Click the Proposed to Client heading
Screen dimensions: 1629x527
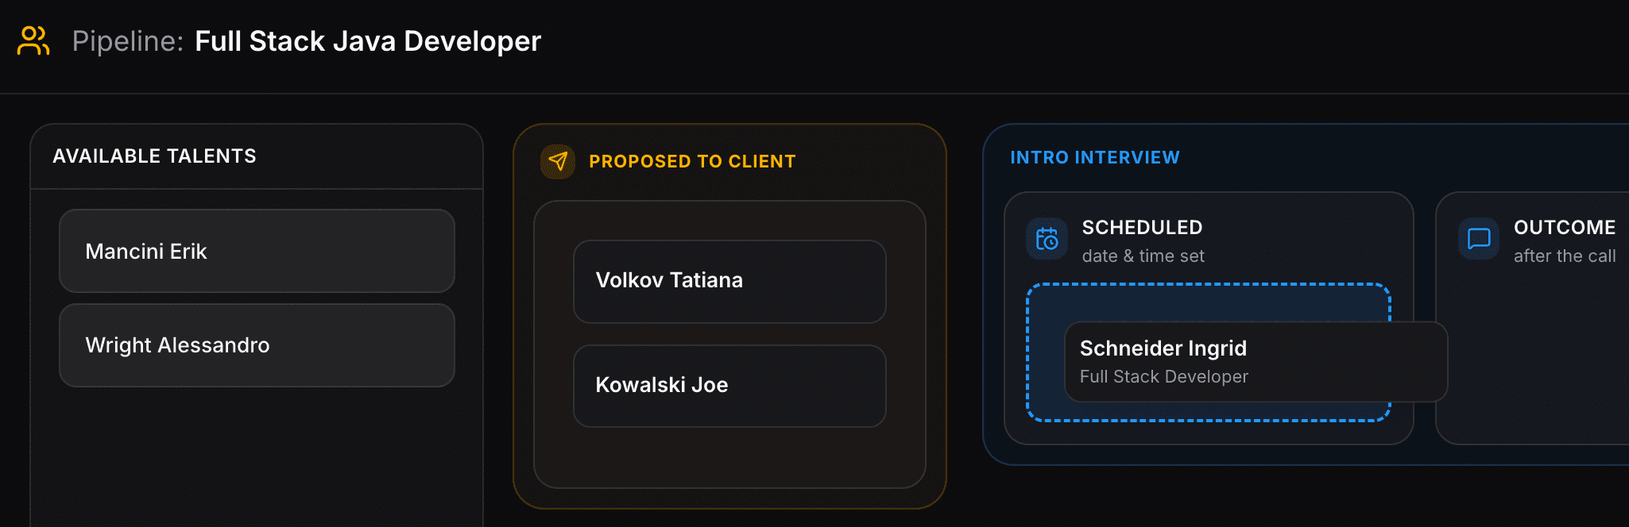692,161
